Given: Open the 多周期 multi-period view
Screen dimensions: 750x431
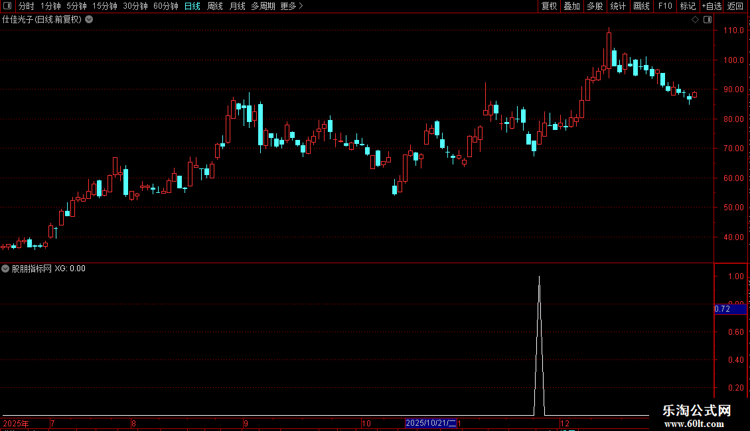Looking at the screenshot, I should point(263,6).
